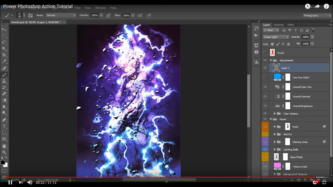Click the filter by type icon for text layers
This screenshot has height=187, width=333.
(296, 30)
